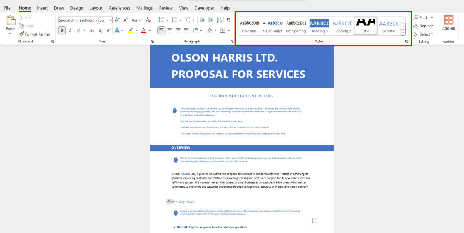464x233 pixels.
Task: Click the hand tip icon under Overview
Action: pos(175,159)
